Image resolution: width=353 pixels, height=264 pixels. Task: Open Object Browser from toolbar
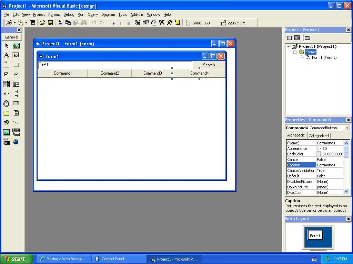coord(162,23)
